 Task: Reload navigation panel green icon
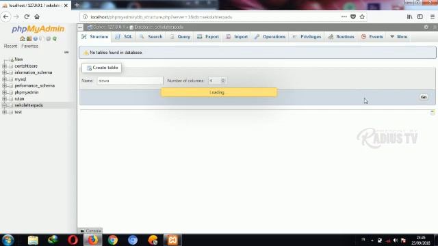[x=55, y=39]
